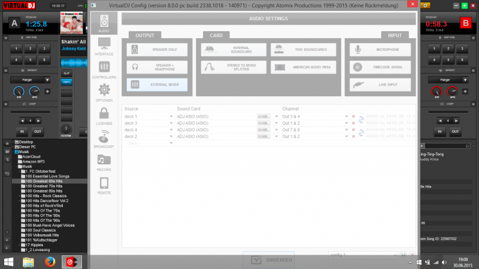Open the Controllers settings section
This screenshot has width=479, height=269.
pyautogui.click(x=104, y=69)
